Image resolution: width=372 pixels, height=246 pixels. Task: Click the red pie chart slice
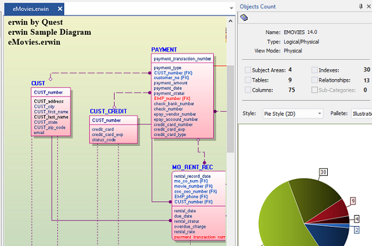tap(333, 211)
